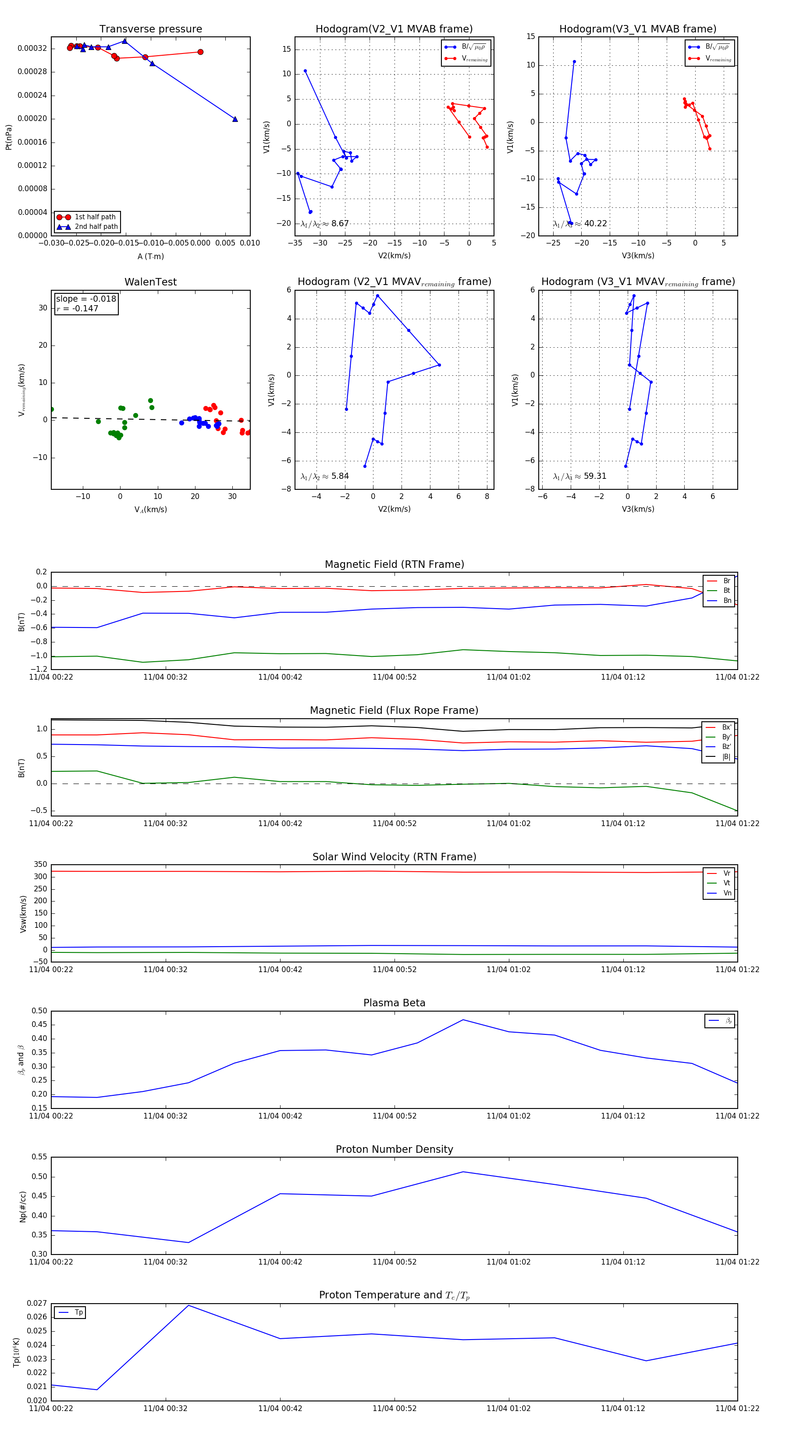Click the 'Solar Wind Velocity (RTN Frame)' title

pyautogui.click(x=394, y=857)
